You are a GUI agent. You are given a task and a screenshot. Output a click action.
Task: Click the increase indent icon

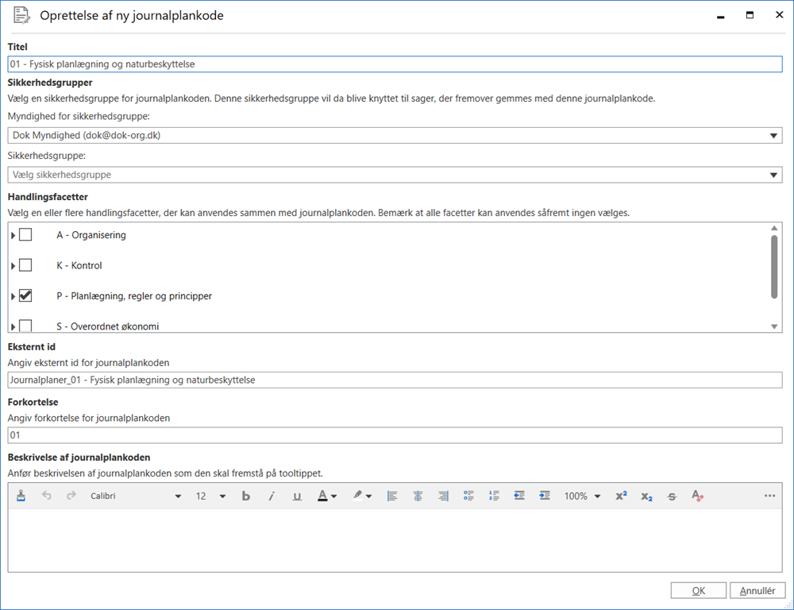click(545, 496)
